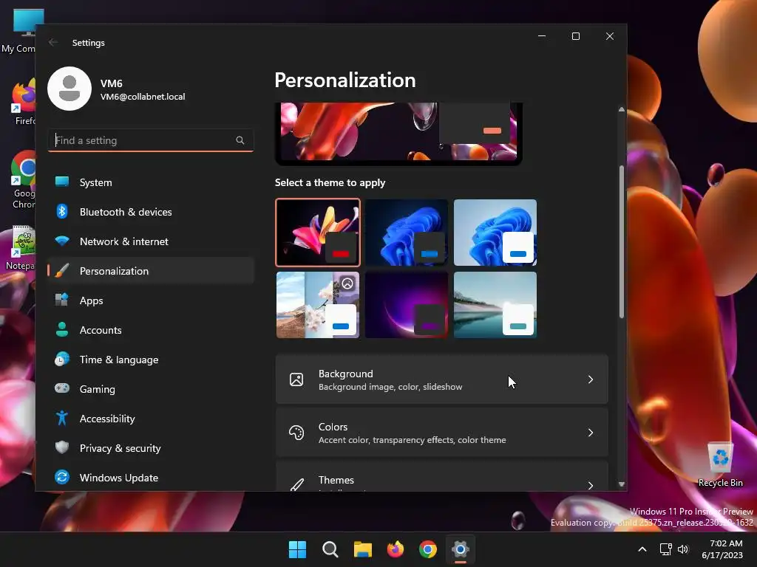
Task: Switch to Privacy & security settings
Action: pyautogui.click(x=151, y=448)
